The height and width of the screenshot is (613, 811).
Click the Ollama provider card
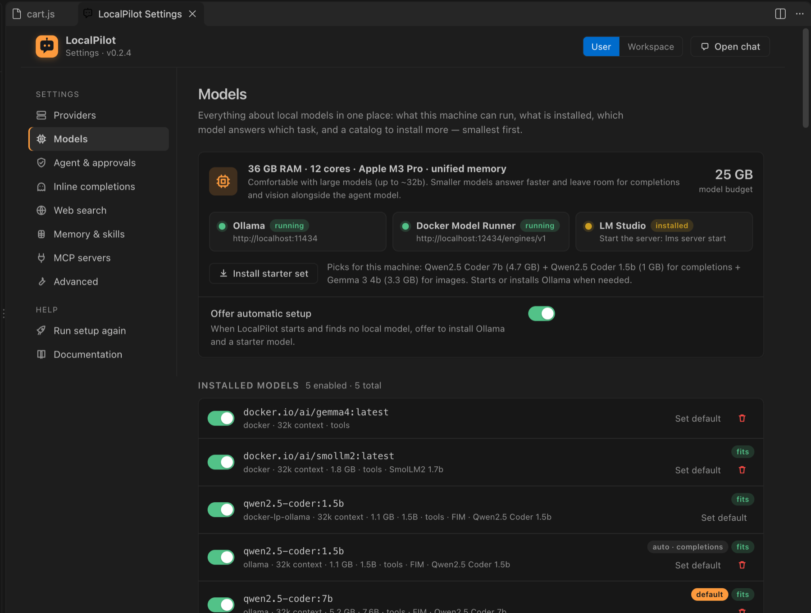[x=298, y=232]
